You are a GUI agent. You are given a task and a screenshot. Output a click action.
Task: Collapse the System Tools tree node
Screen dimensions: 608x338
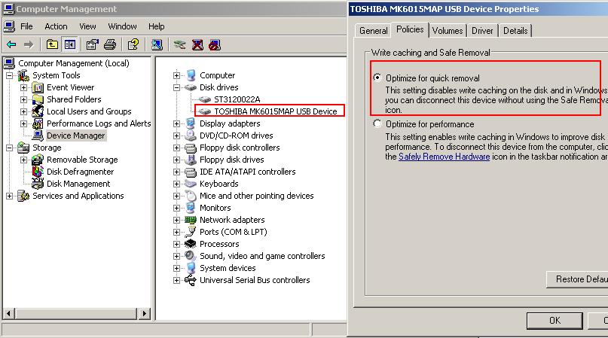[x=10, y=75]
